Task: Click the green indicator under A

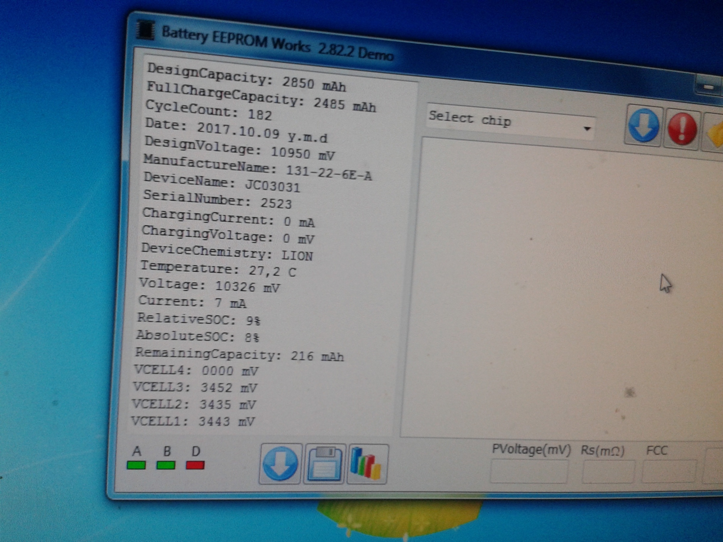Action: (x=136, y=465)
